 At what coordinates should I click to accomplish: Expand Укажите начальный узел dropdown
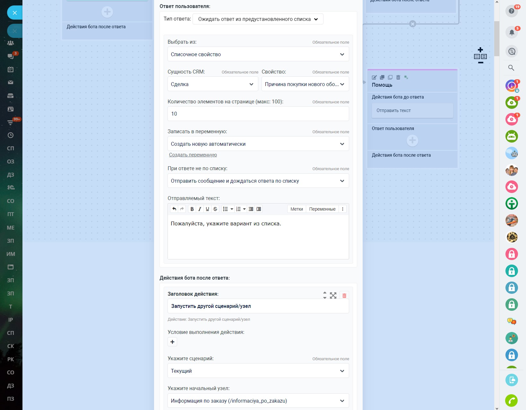click(x=258, y=401)
